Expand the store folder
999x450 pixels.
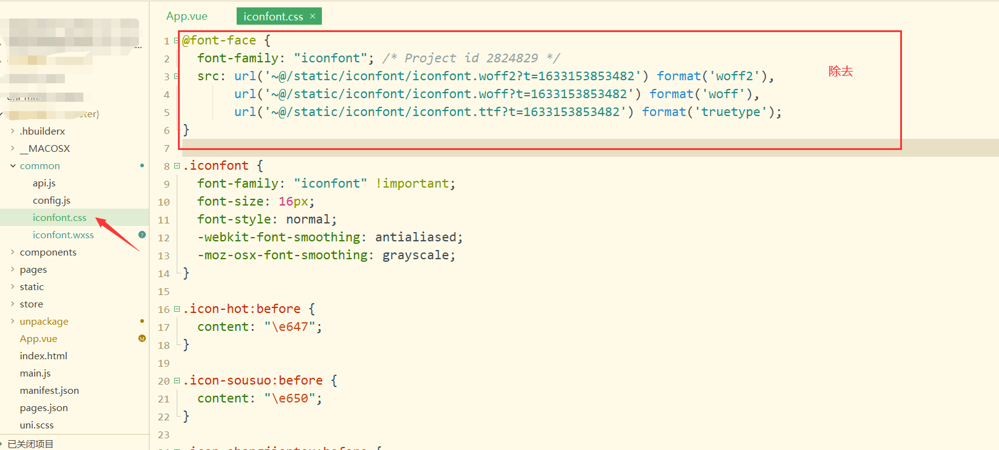pyautogui.click(x=12, y=304)
